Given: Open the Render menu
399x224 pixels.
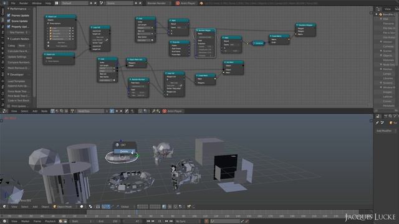Looking at the screenshot, I should coord(24,3).
